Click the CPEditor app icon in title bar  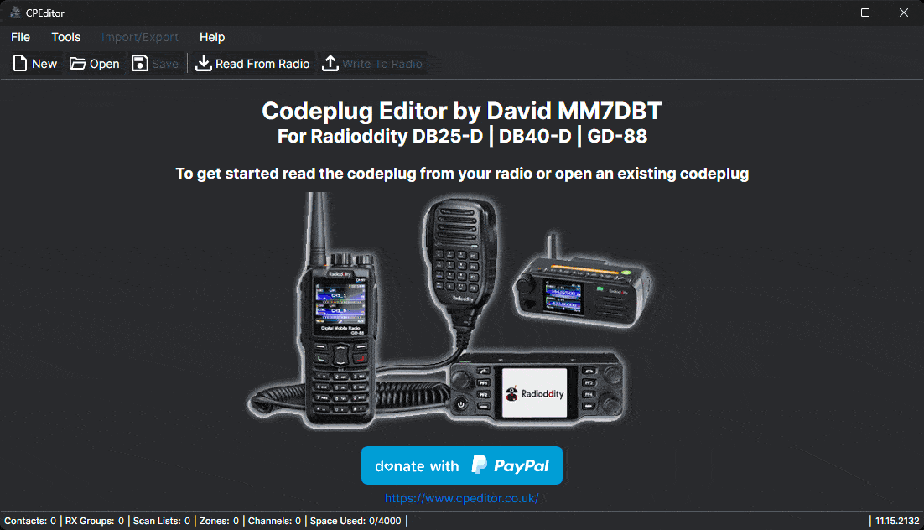tap(15, 13)
